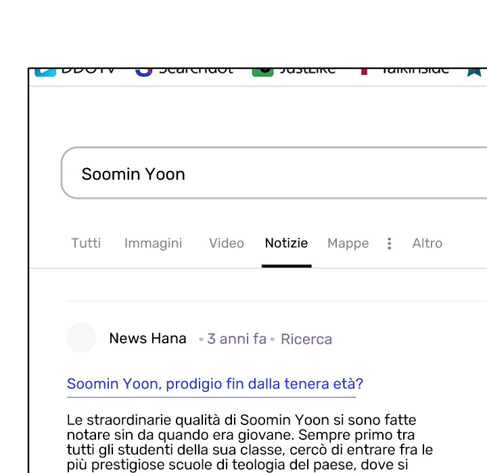
Task: Click the News Hana round avatar
Action: [x=81, y=338]
